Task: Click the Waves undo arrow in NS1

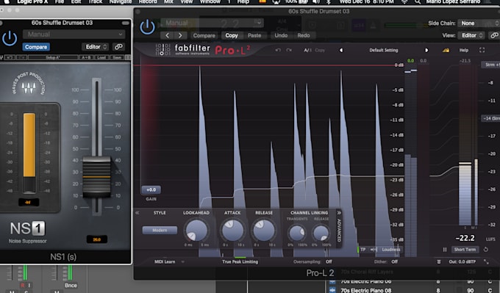Action: [10, 57]
